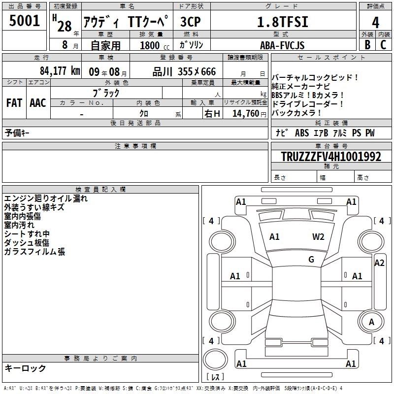This screenshot has height=394, width=394.
Task: Select the FAT shift type cell
Action: pos(14,103)
